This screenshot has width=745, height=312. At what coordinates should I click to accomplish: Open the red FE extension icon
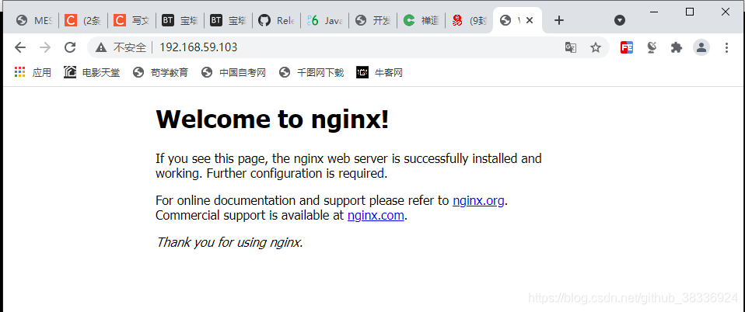tap(627, 47)
